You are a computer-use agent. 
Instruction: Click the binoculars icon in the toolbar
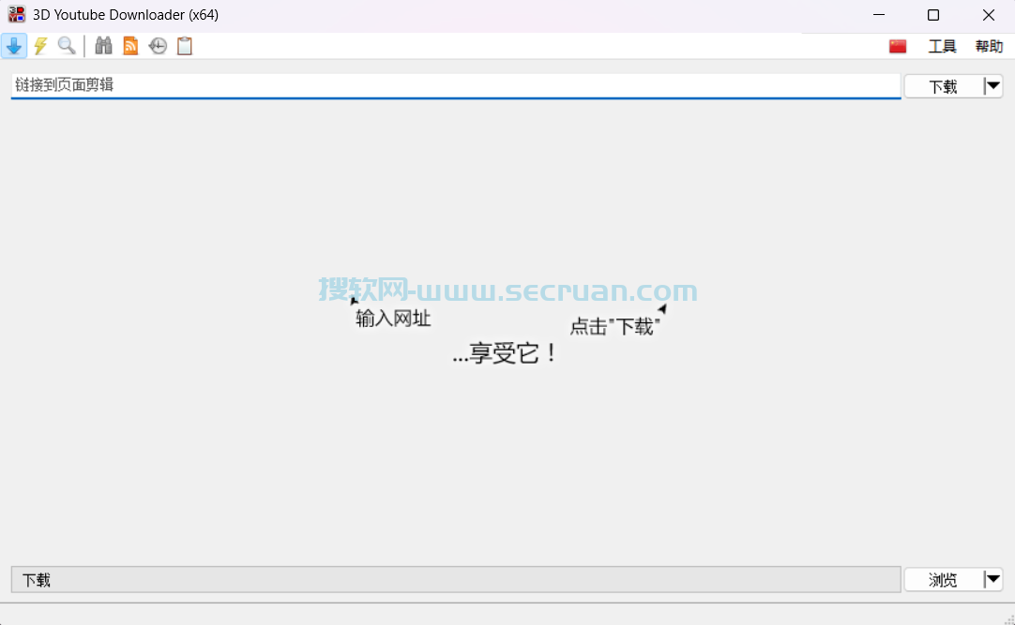point(103,46)
